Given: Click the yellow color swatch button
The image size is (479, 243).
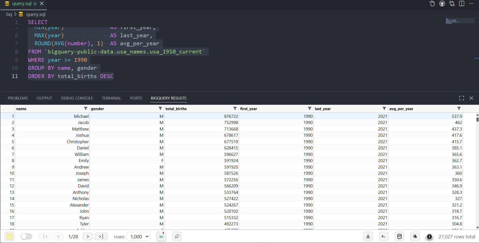Looking at the screenshot, I should coord(10,237).
